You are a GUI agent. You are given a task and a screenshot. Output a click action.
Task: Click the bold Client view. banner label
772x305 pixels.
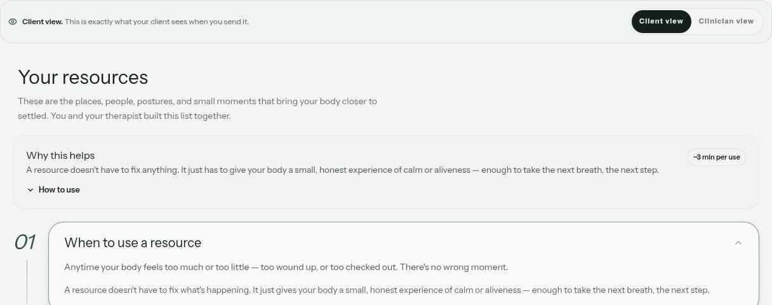[43, 22]
